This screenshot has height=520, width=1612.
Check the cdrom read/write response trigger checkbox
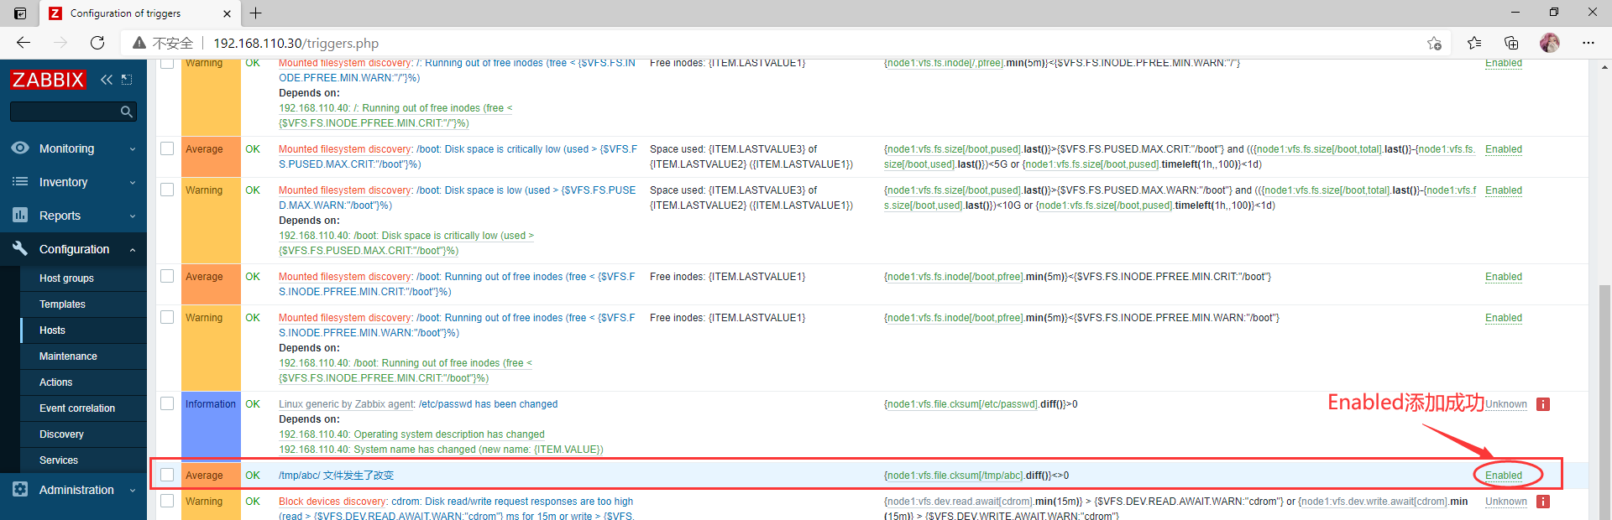pyautogui.click(x=167, y=501)
